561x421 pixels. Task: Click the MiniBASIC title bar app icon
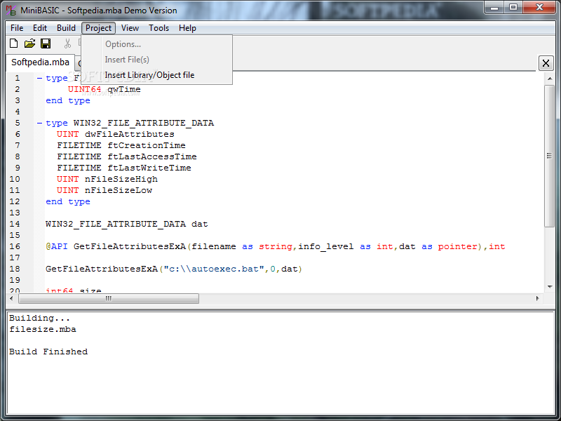click(x=11, y=11)
